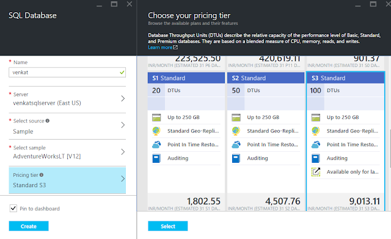
Task: Choose the S1 Standard tier header
Action: pos(186,78)
